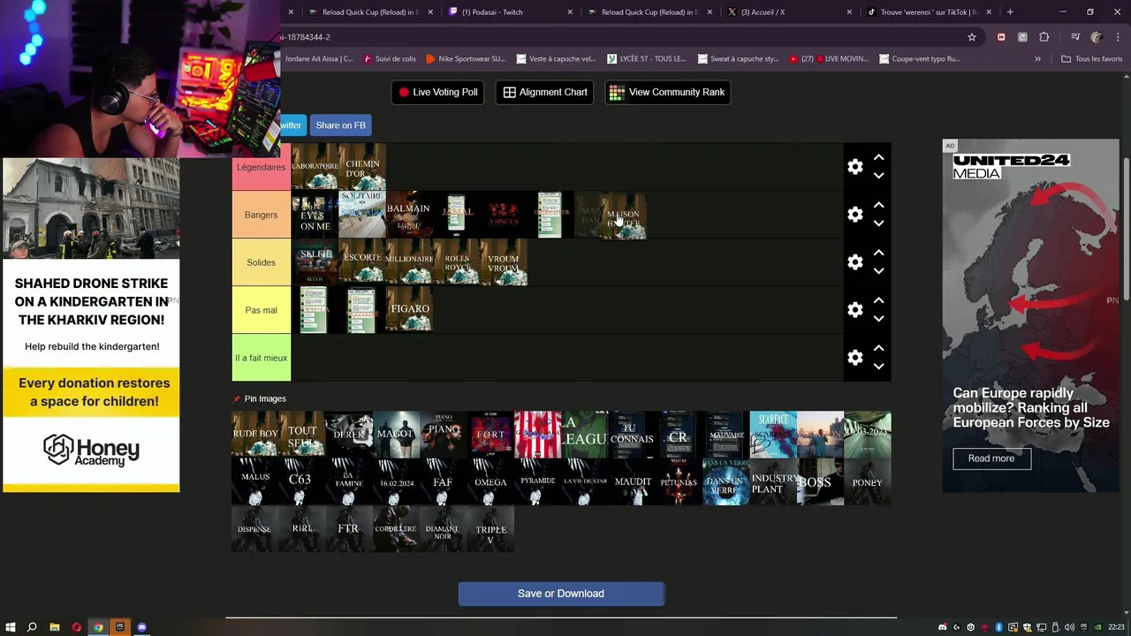Open Nike Sportswear bookmark
Viewport: 1131px width, 636px height.
point(466,59)
